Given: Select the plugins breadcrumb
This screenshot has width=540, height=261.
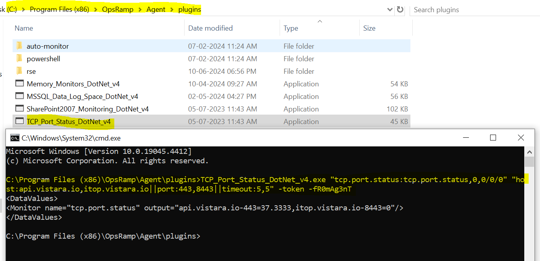Looking at the screenshot, I should [x=189, y=9].
